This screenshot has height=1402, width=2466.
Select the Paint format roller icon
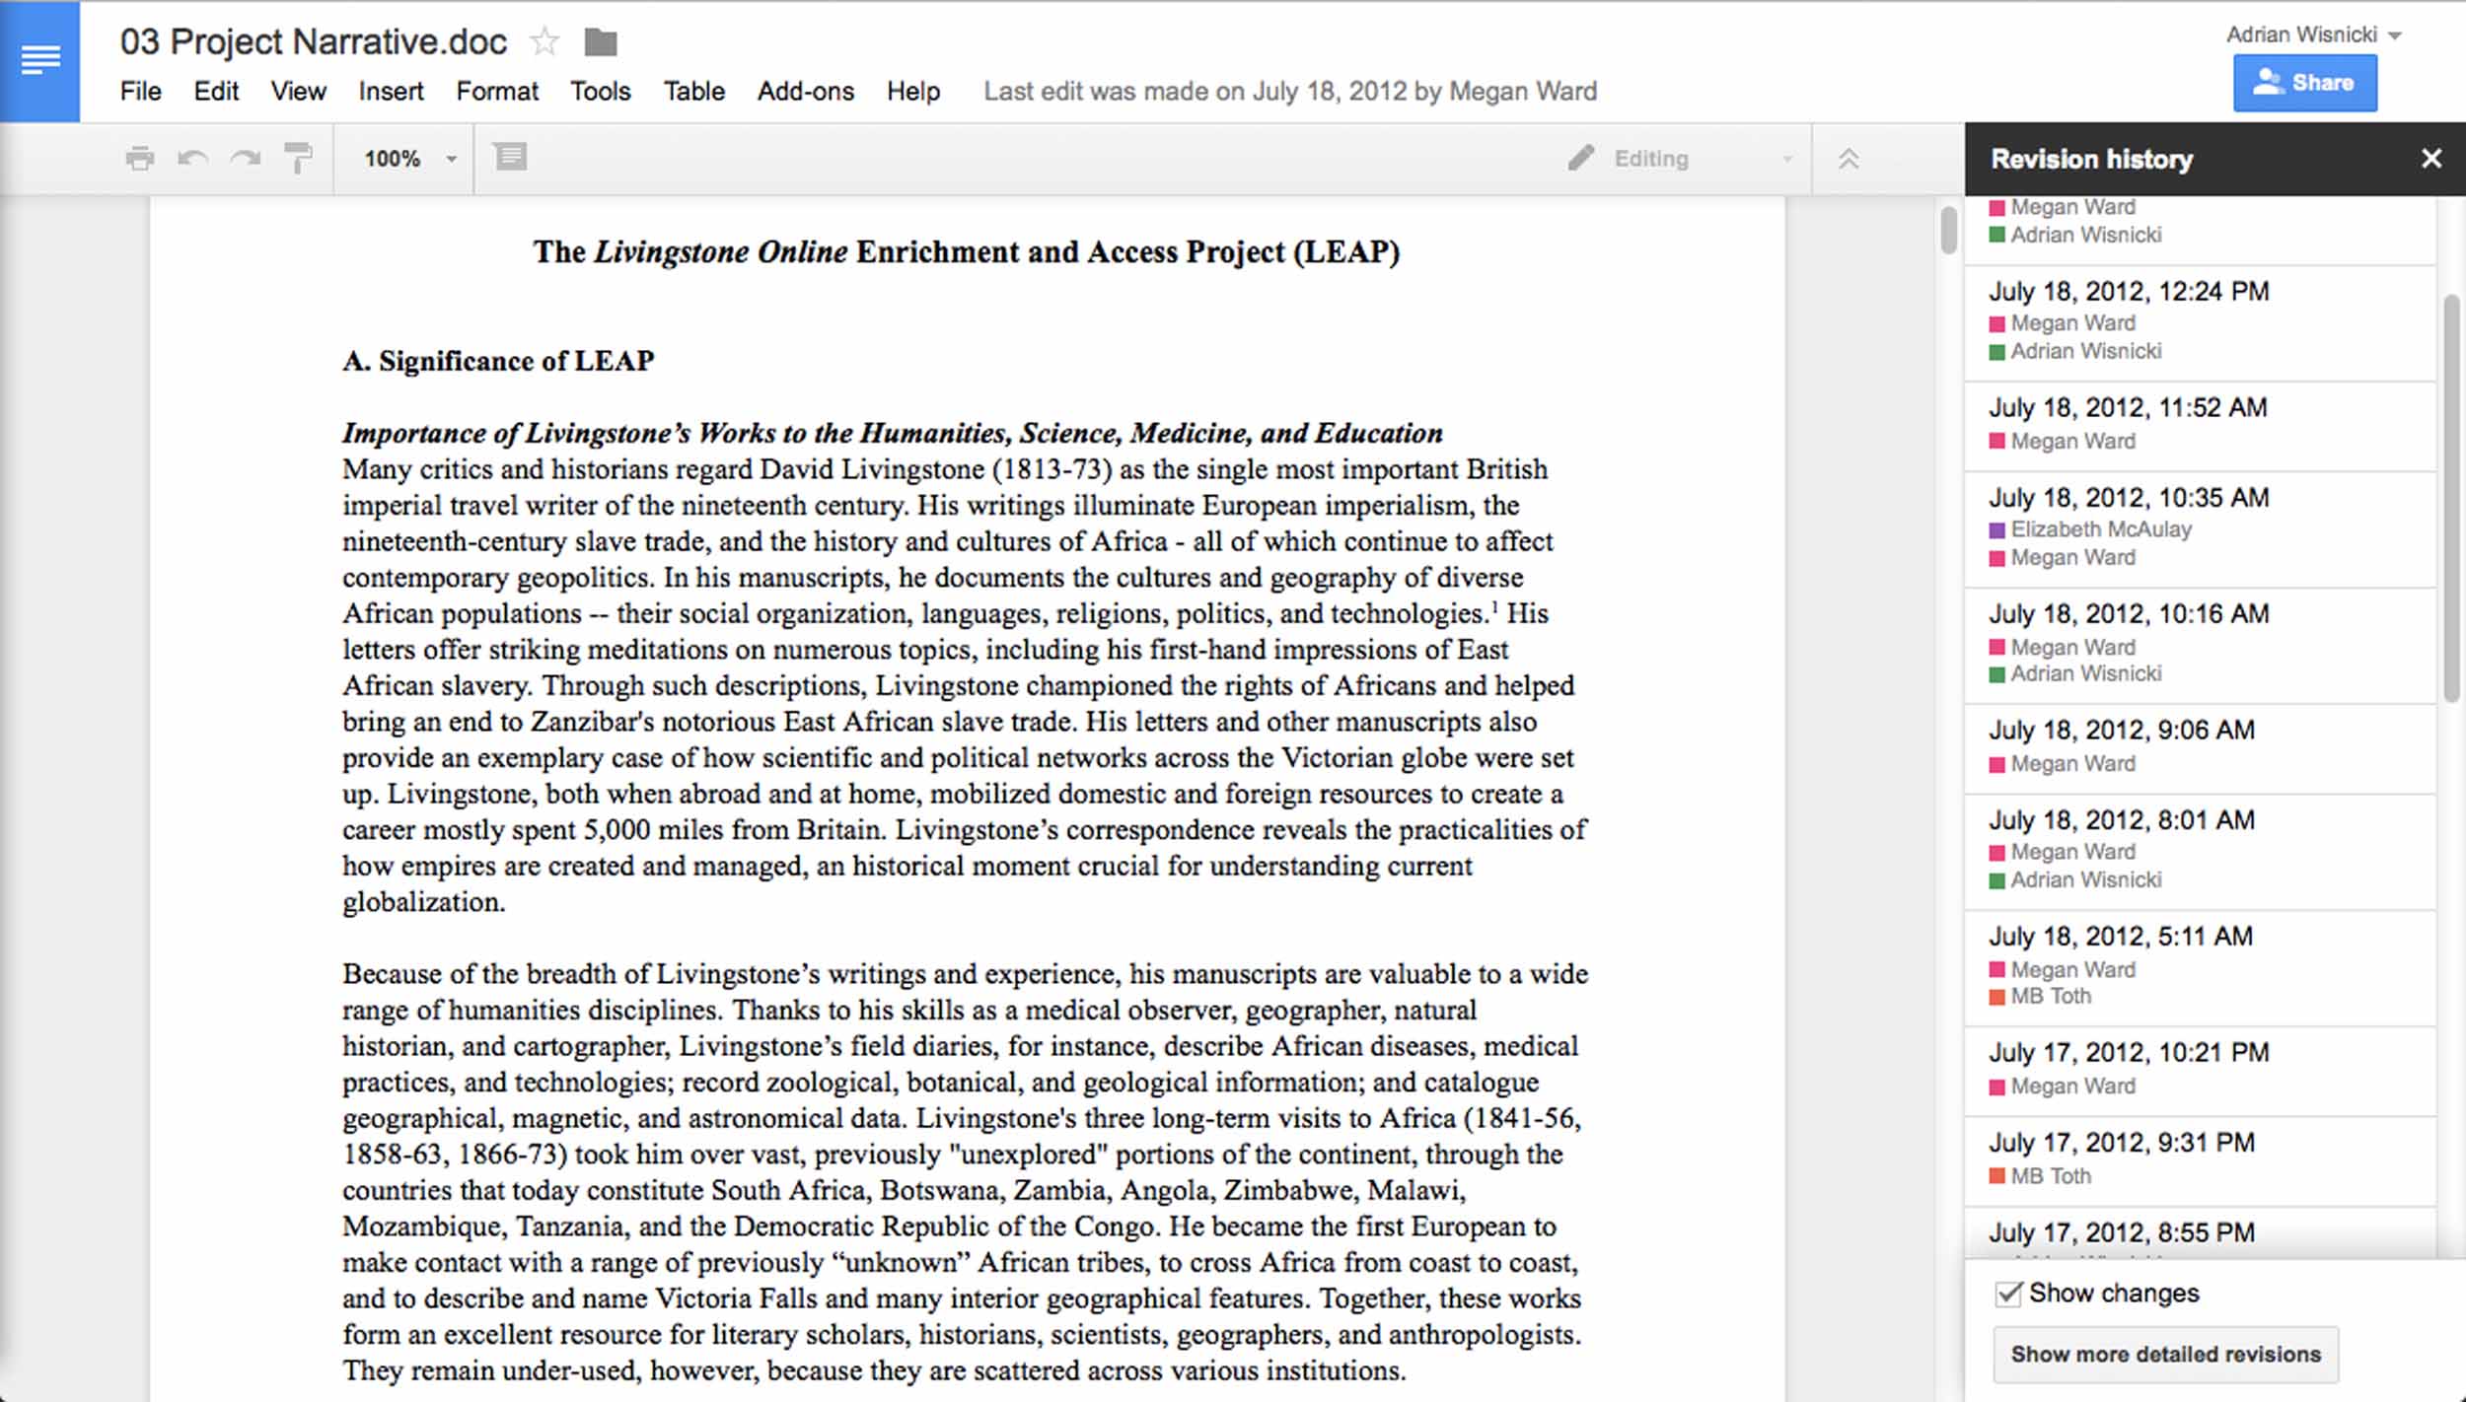point(298,158)
